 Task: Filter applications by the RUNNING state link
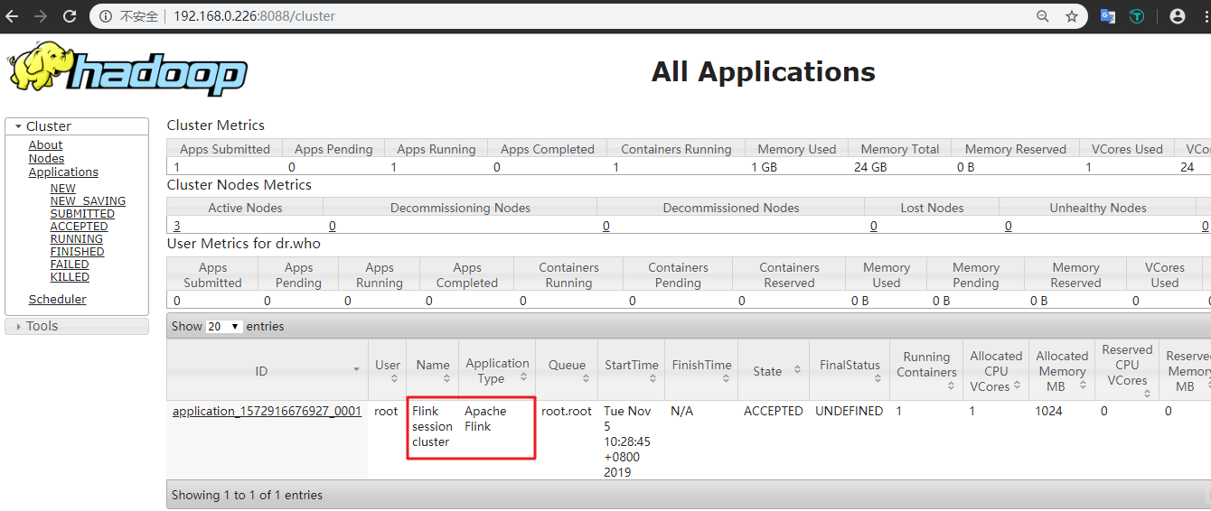coord(76,239)
